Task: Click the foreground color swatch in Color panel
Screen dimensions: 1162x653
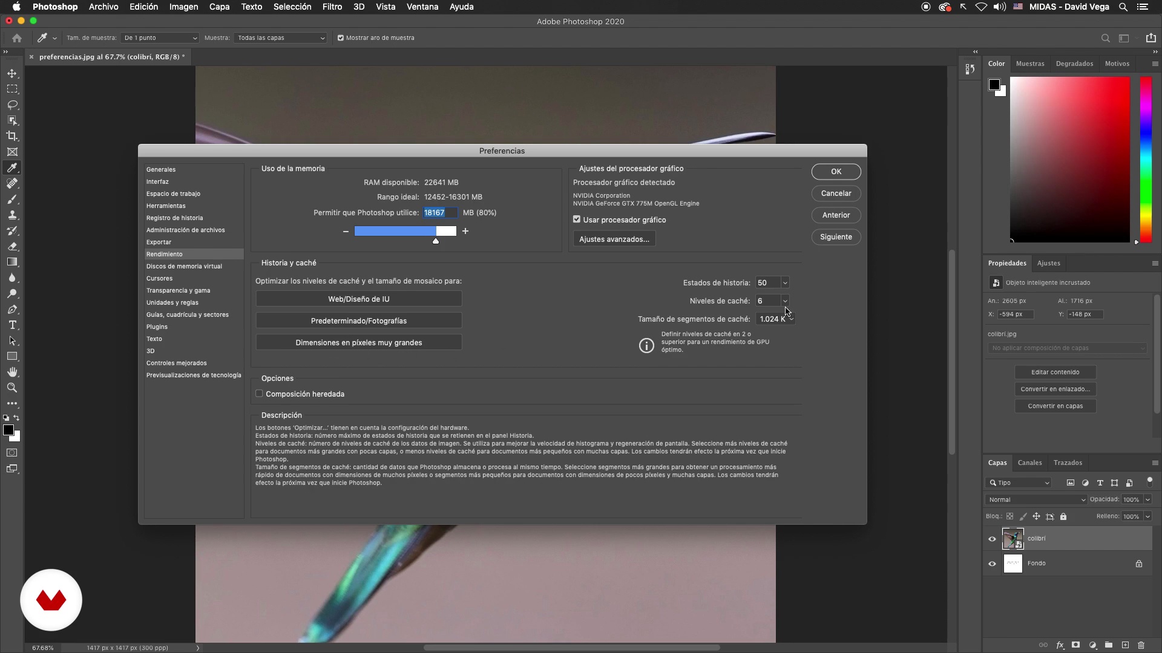Action: click(x=994, y=85)
